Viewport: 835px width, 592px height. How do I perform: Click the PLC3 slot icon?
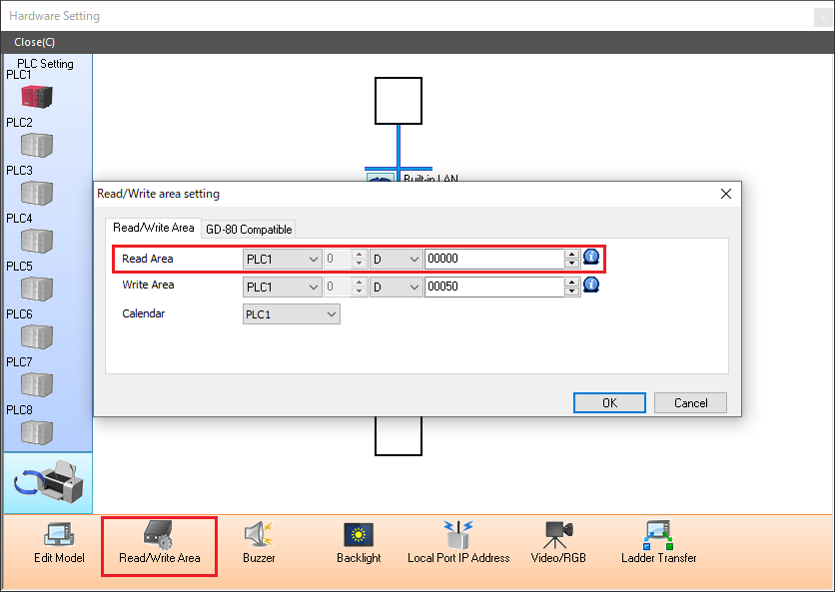[37, 193]
